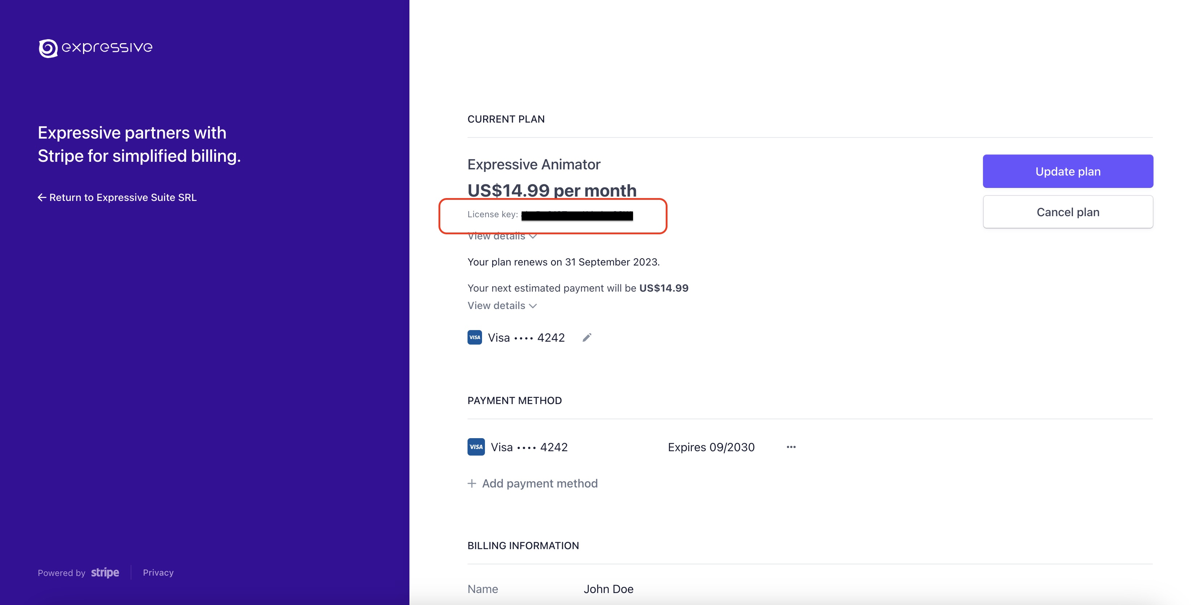This screenshot has height=605, width=1200.
Task: Expand View details under next estimated payment
Action: click(x=502, y=306)
